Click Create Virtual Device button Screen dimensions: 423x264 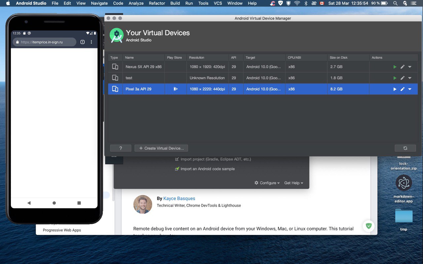coord(161,148)
